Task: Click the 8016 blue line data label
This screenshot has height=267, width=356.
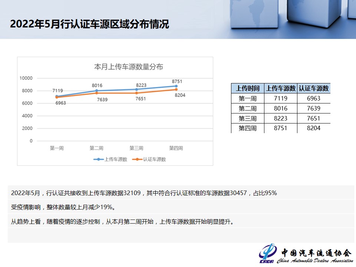Action: click(x=97, y=85)
